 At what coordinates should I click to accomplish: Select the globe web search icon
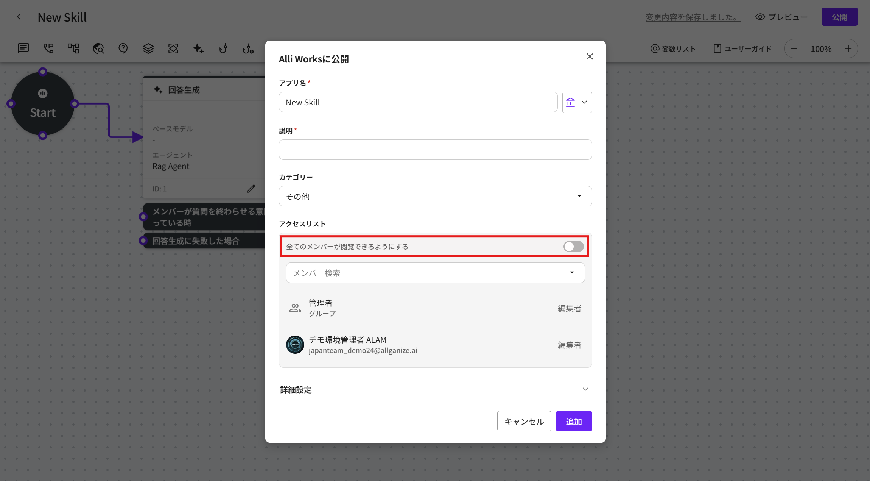98,48
